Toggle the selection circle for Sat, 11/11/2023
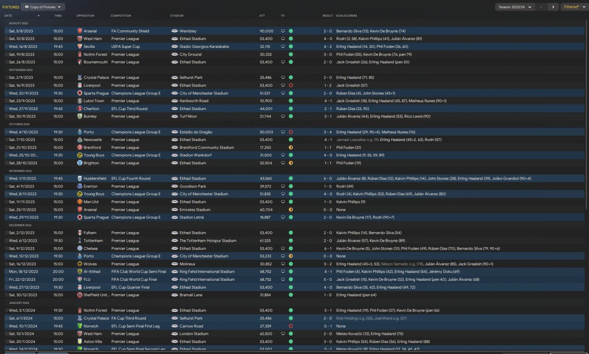 coord(6,202)
